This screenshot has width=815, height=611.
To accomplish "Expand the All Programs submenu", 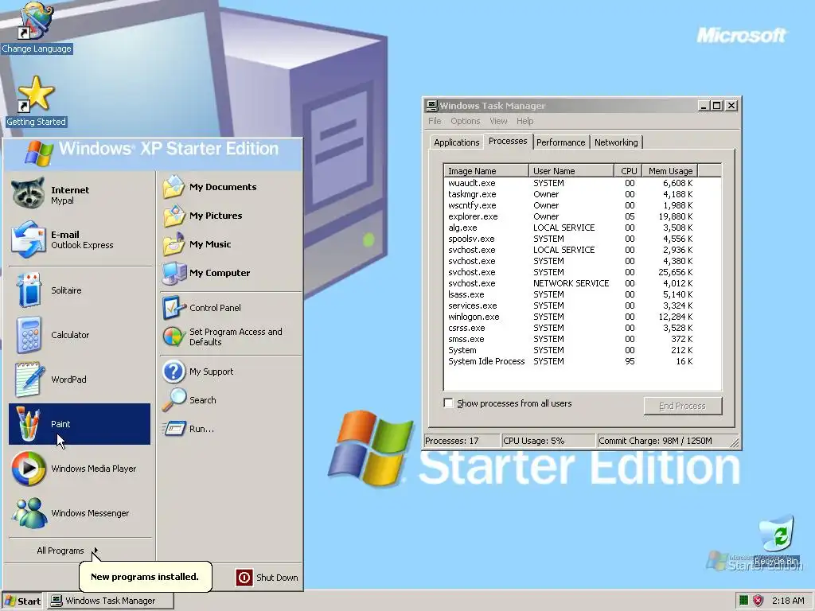I will [x=67, y=551].
